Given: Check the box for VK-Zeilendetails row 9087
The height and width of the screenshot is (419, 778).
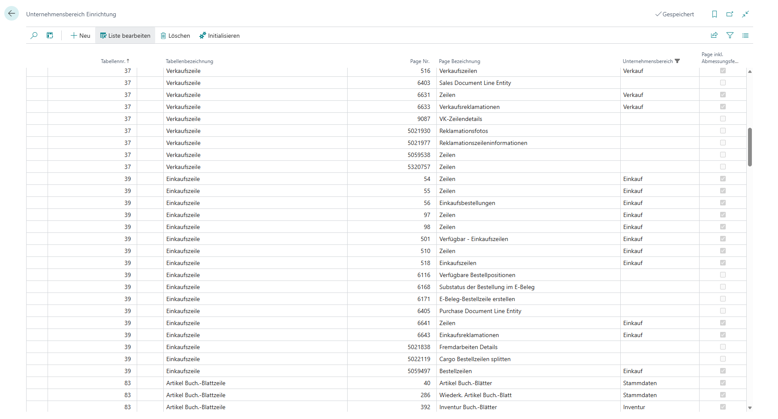Looking at the screenshot, I should click(723, 119).
